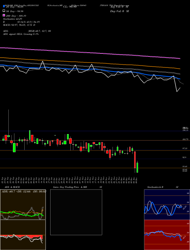
Task: Click the ADX line chart panel
Action: 23,205
